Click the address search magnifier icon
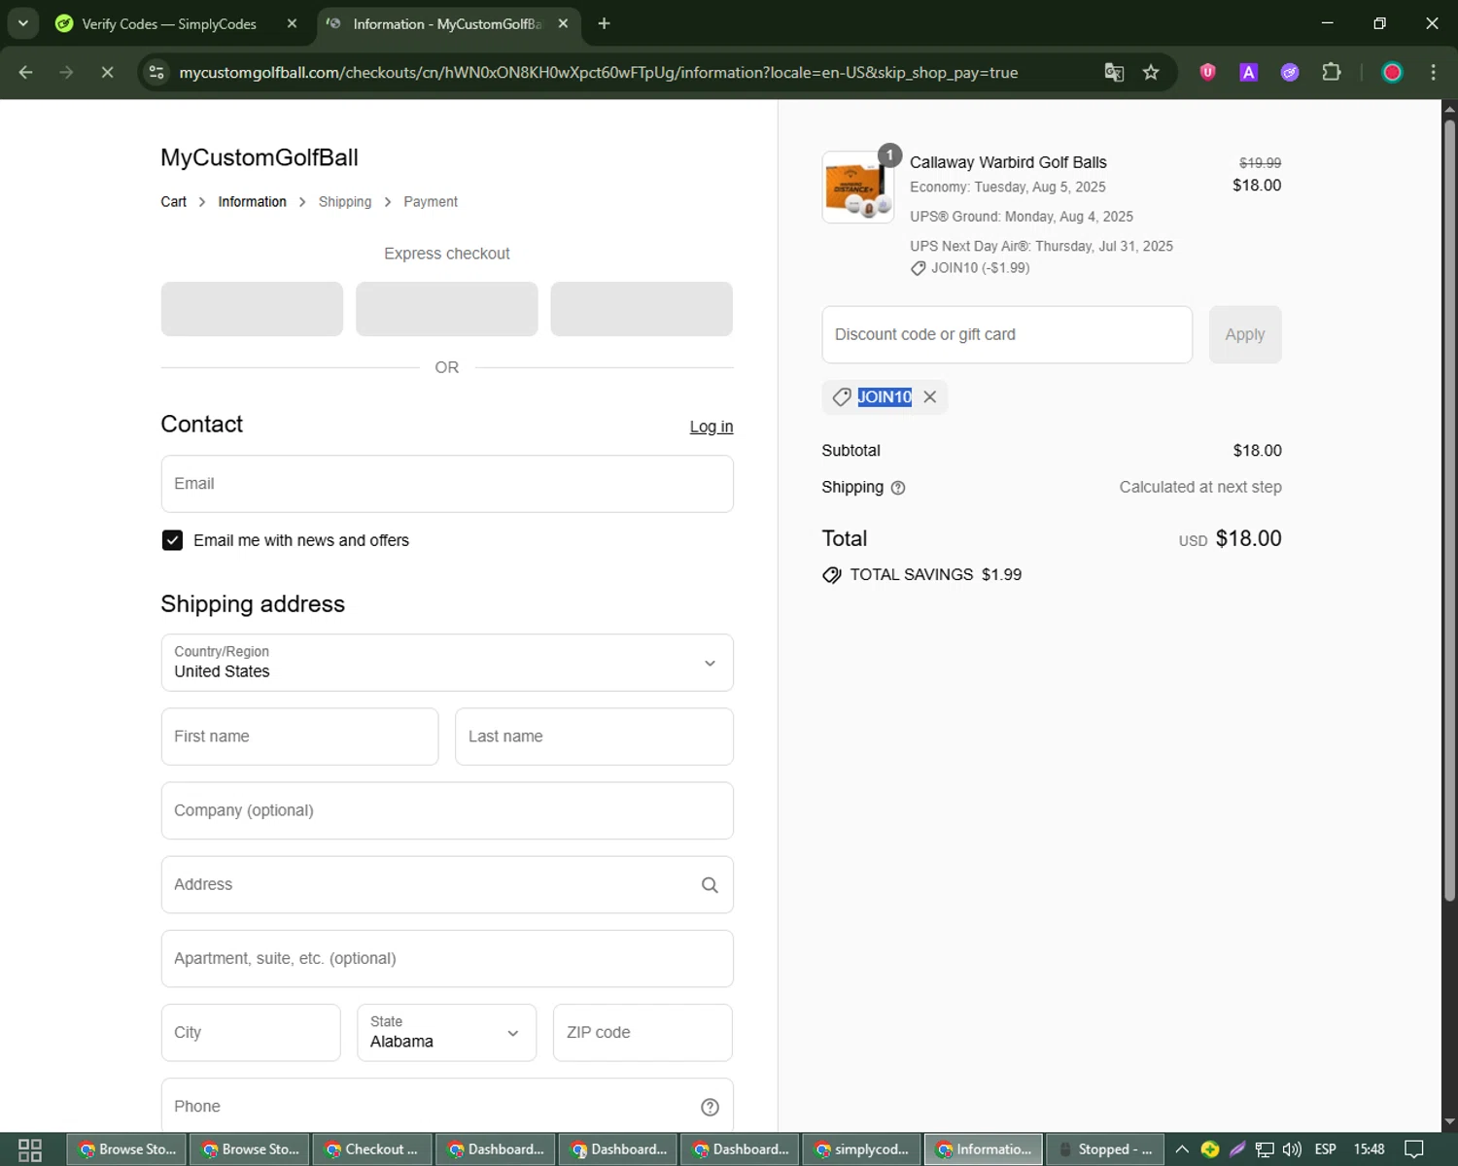The height and width of the screenshot is (1166, 1458). pyautogui.click(x=710, y=885)
